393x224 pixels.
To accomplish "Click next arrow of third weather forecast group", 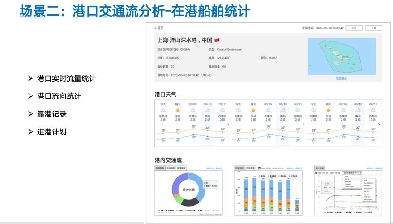I will [x=379, y=125].
